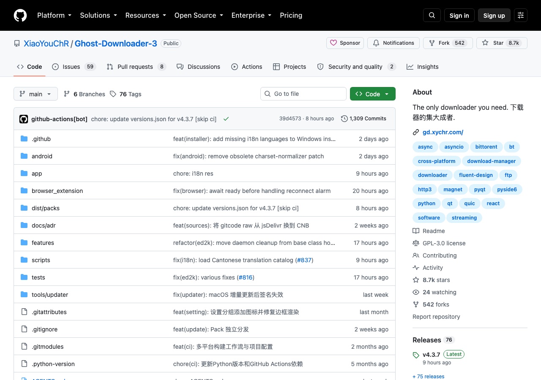Click the GitHub logo icon
The height and width of the screenshot is (380, 541).
click(x=20, y=15)
